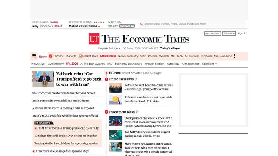This screenshot has height=156, width=278.
Task: Open the Careers menu
Action: [194, 56]
